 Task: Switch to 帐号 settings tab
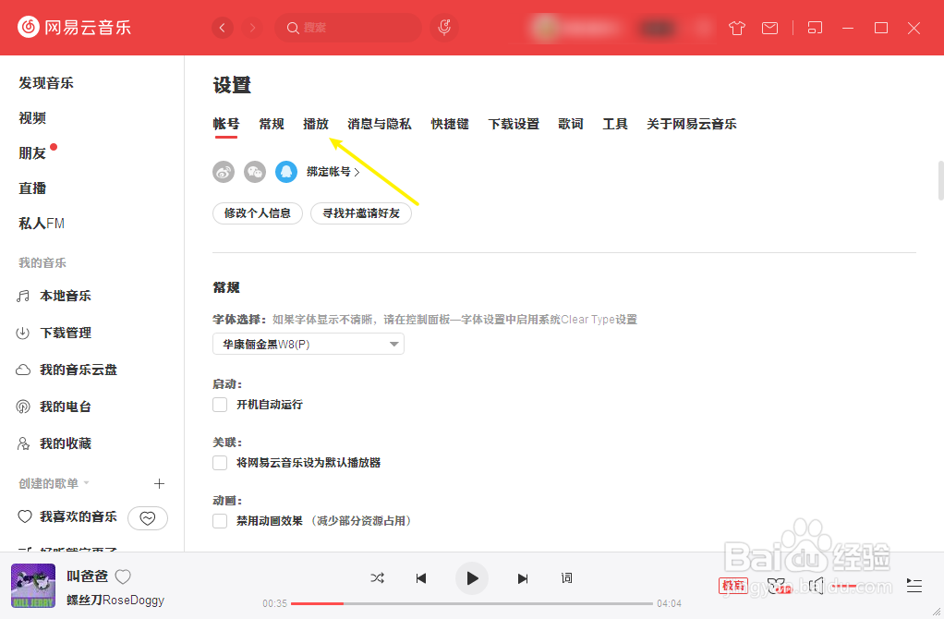pos(225,124)
